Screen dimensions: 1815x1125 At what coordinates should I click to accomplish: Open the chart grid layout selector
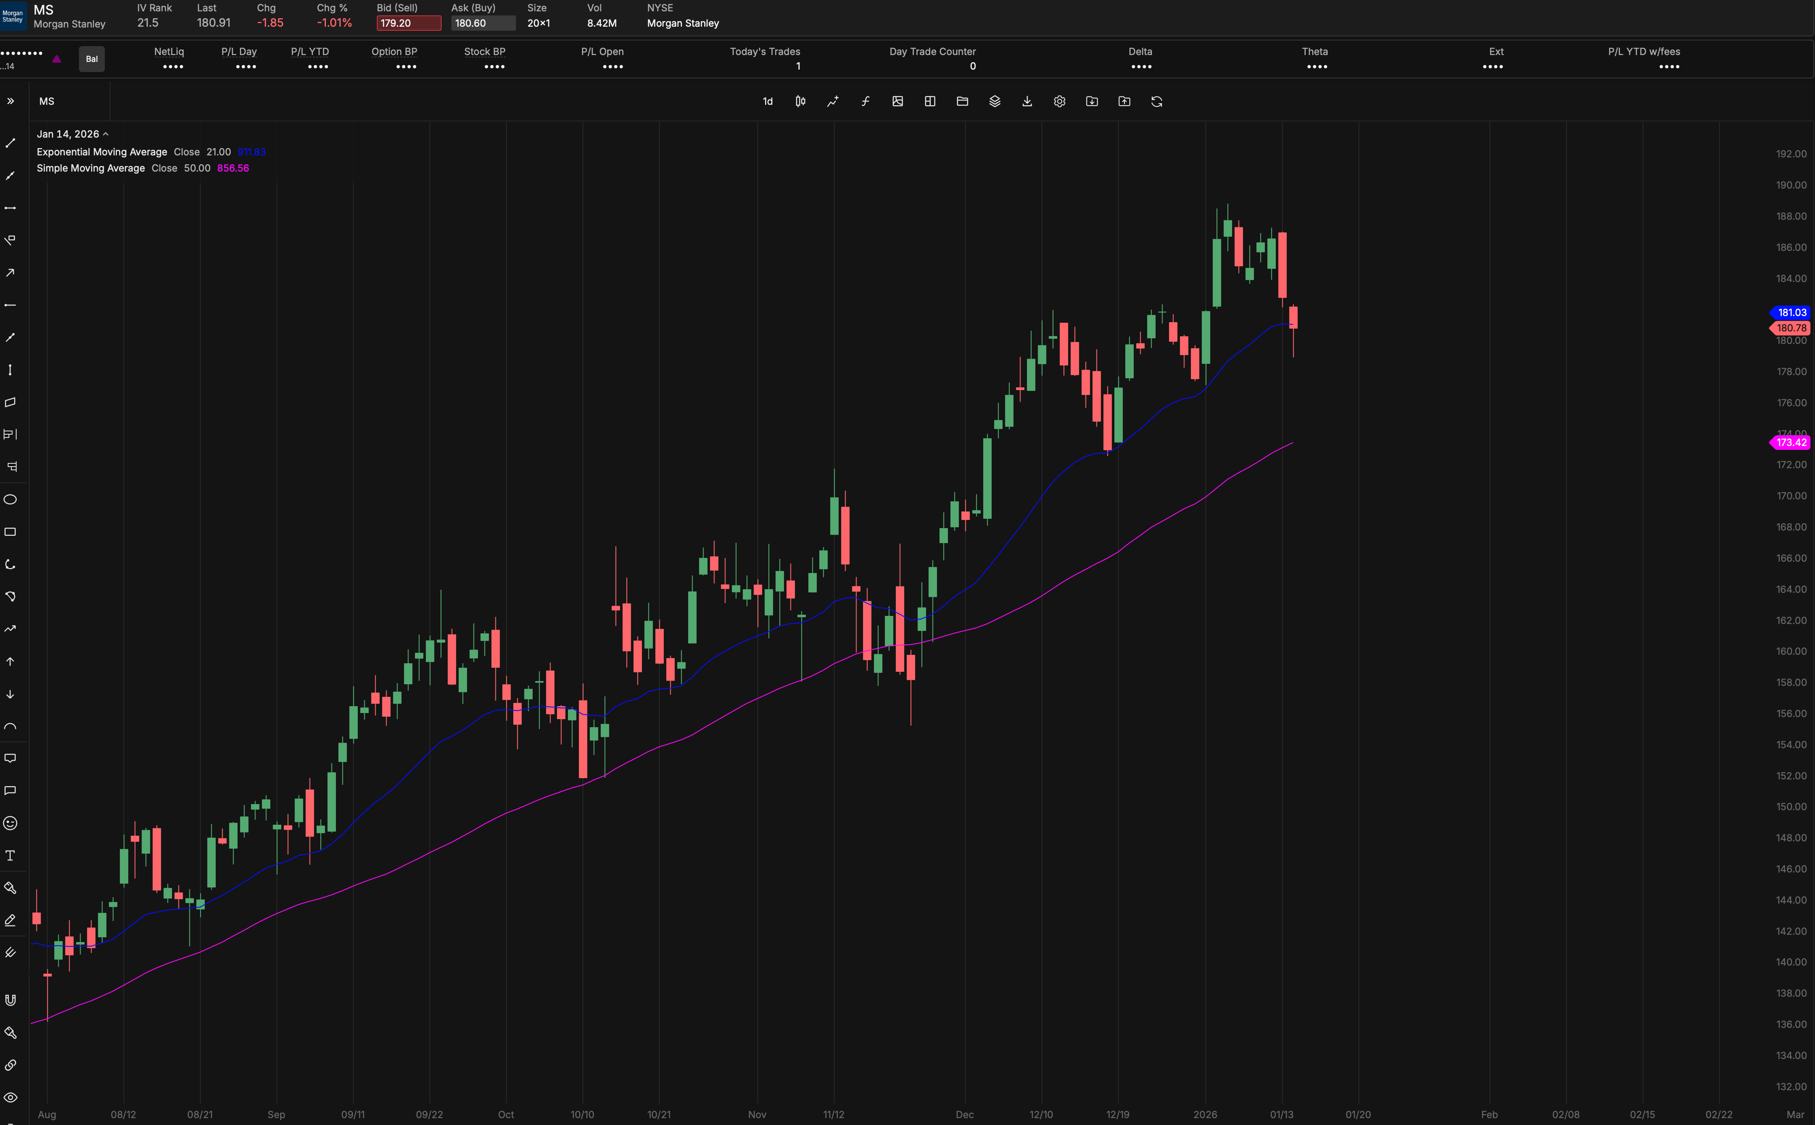click(929, 101)
